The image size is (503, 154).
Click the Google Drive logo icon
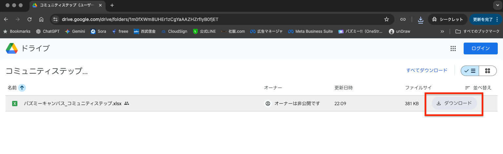(11, 48)
